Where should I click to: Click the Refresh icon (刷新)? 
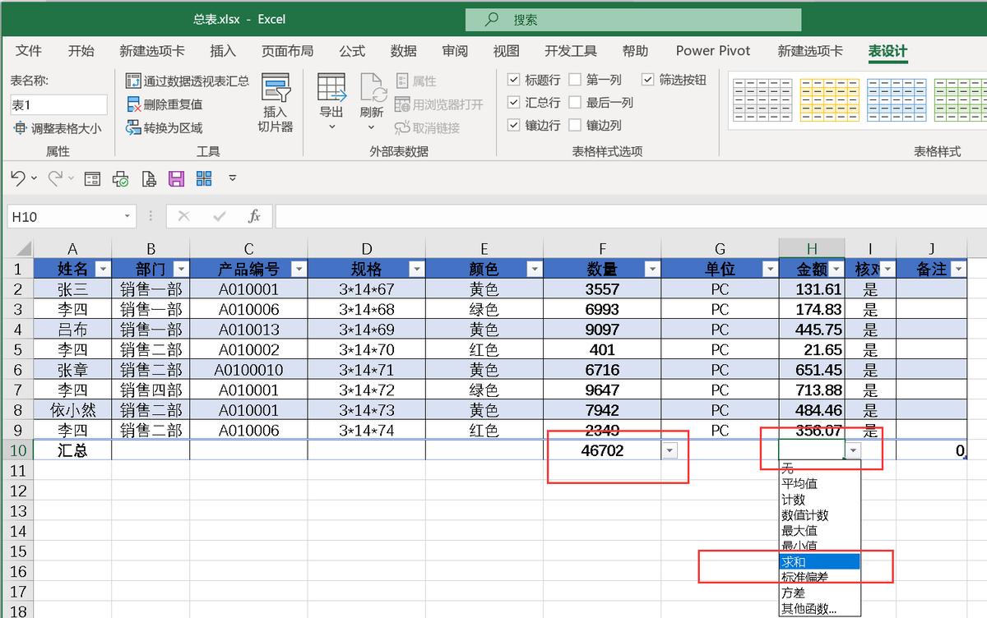pyautogui.click(x=372, y=88)
